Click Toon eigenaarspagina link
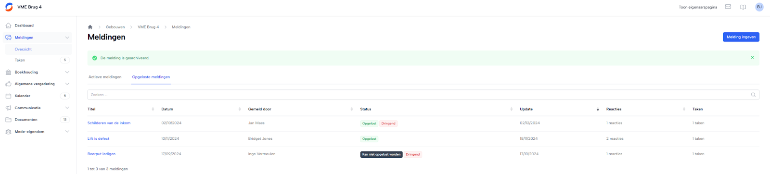770x174 pixels. tap(698, 7)
